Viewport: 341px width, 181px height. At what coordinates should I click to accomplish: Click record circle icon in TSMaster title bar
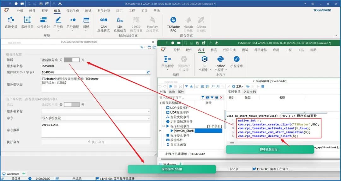tap(16, 4)
